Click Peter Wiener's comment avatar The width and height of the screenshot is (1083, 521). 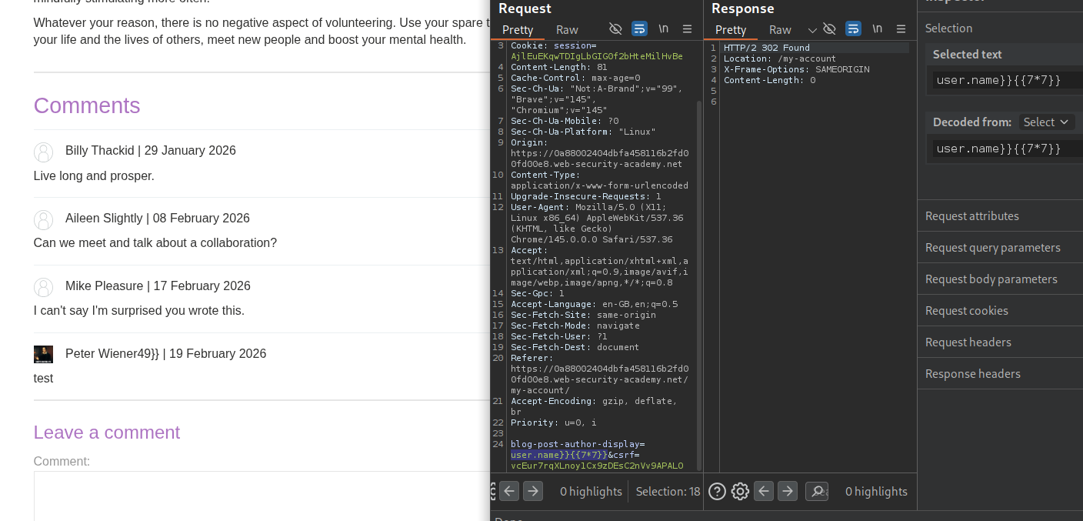click(x=43, y=354)
